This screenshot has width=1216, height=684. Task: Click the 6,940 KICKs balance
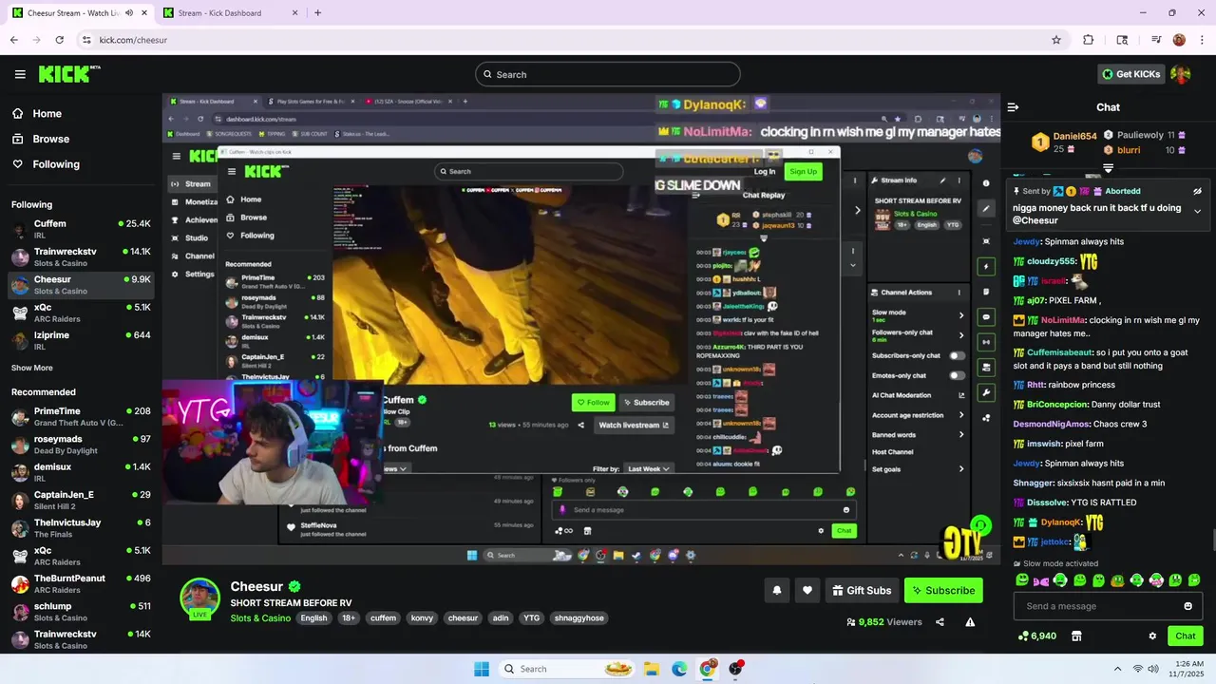(x=1036, y=636)
